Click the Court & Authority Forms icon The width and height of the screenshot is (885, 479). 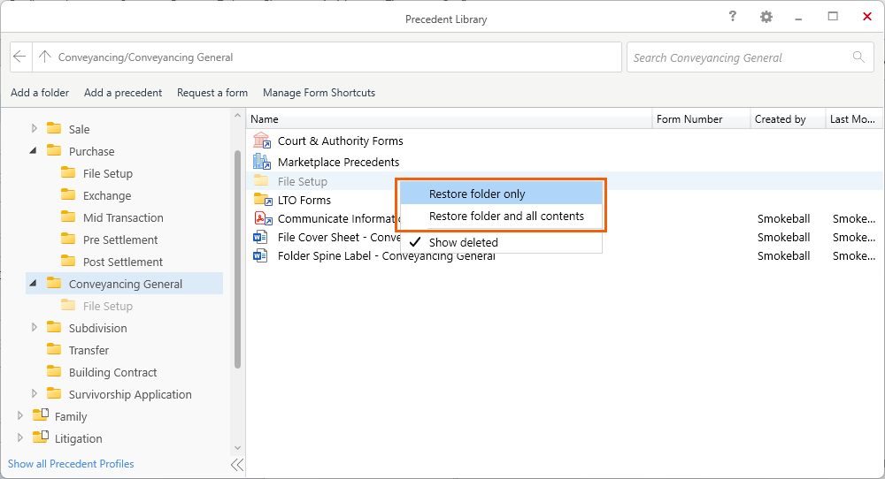(261, 141)
